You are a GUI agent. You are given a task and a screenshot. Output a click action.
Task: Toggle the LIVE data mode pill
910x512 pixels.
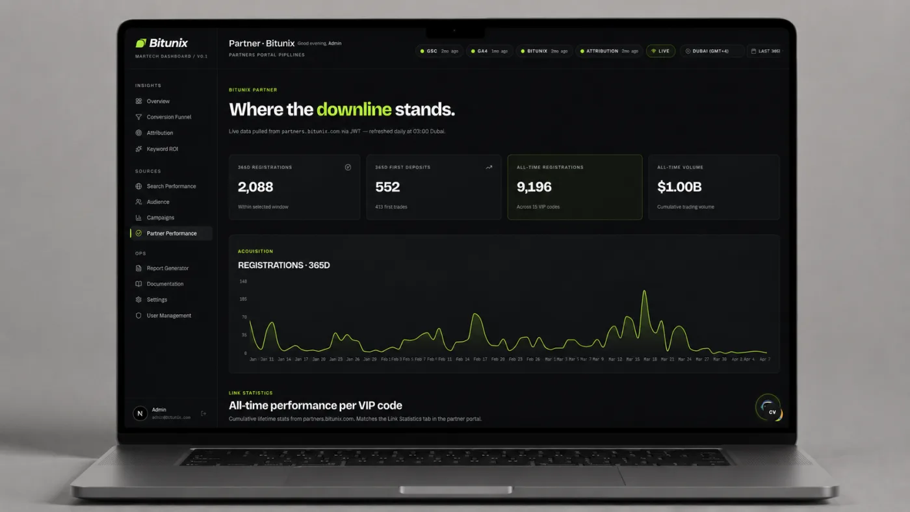click(x=660, y=51)
